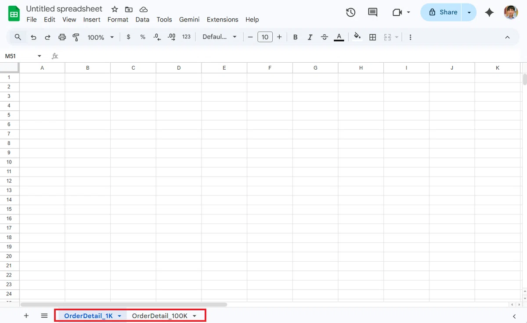Start a Meet video call
This screenshot has width=527, height=323.
click(x=397, y=12)
